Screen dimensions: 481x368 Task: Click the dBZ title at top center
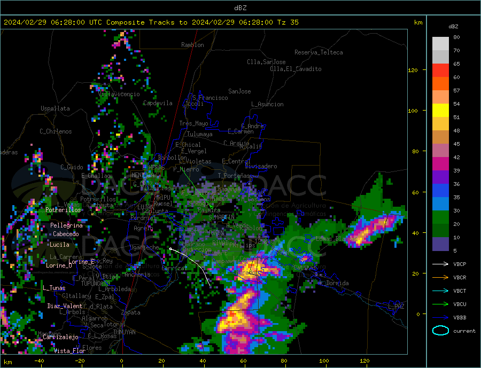(240, 8)
